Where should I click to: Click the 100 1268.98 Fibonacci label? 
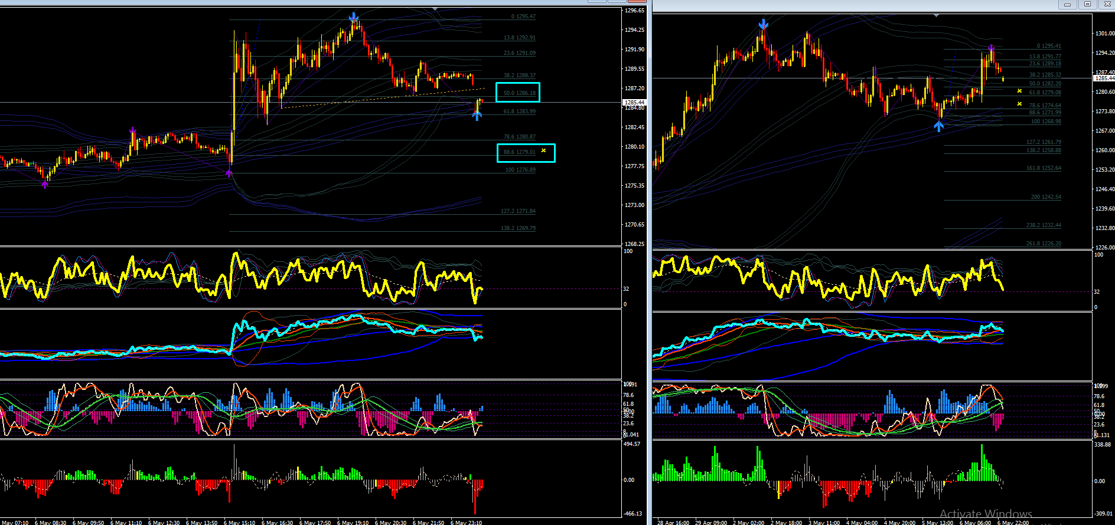[1046, 122]
